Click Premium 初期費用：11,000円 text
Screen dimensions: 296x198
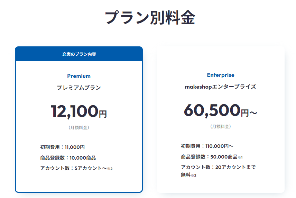point(63,147)
